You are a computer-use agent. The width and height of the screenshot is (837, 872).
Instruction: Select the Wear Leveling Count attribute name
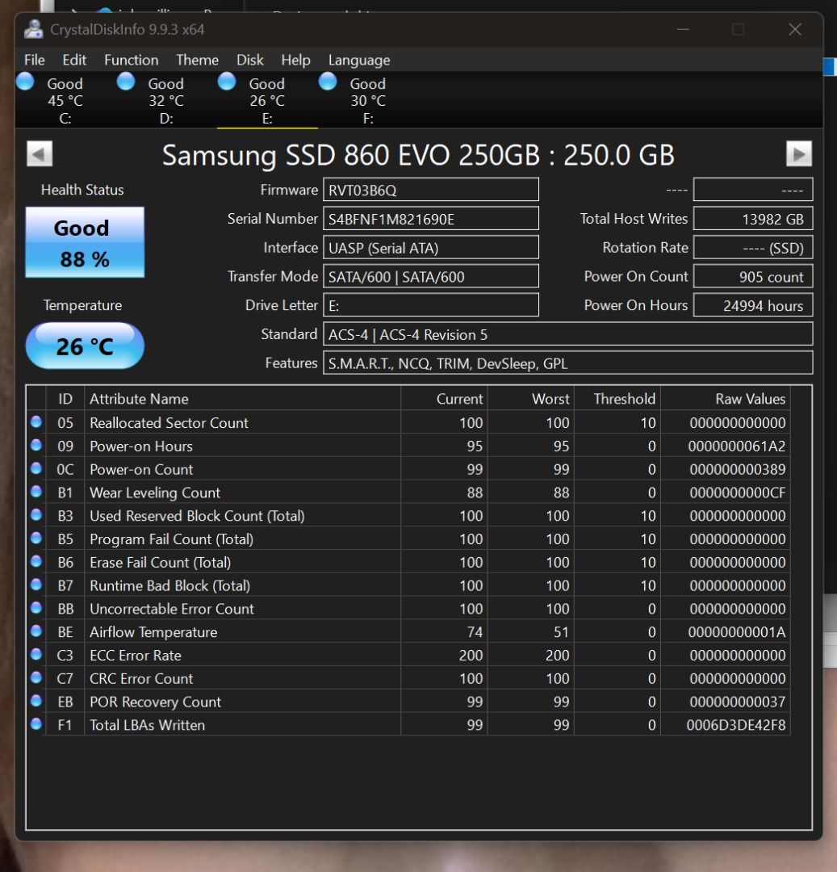pyautogui.click(x=155, y=493)
